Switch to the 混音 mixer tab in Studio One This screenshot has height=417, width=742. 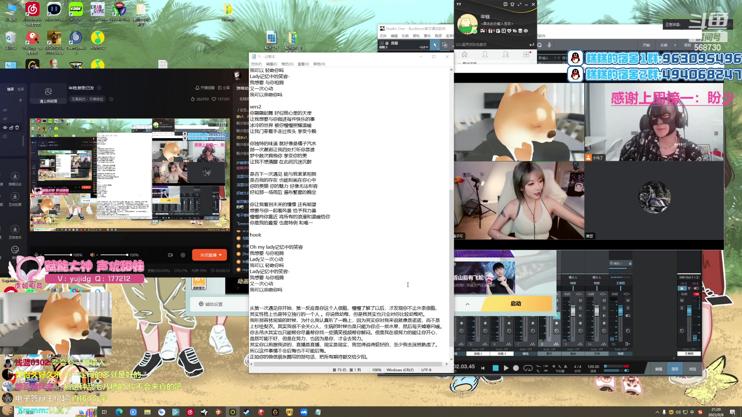pos(675,369)
